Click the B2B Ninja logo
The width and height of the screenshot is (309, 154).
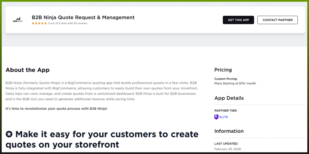pos(18,20)
